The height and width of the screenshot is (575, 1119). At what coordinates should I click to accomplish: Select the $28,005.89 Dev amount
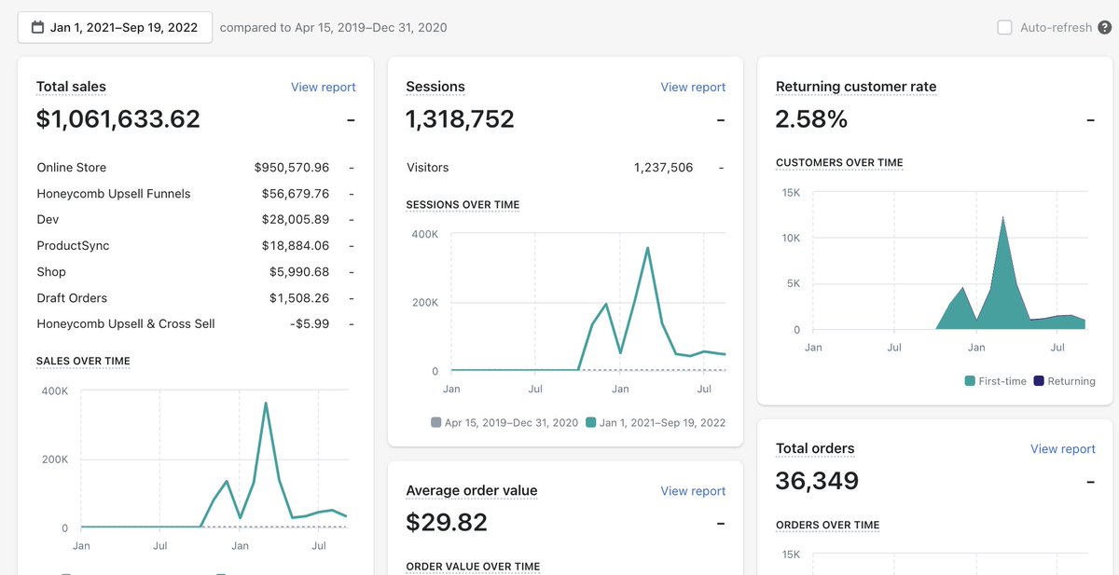coord(296,220)
